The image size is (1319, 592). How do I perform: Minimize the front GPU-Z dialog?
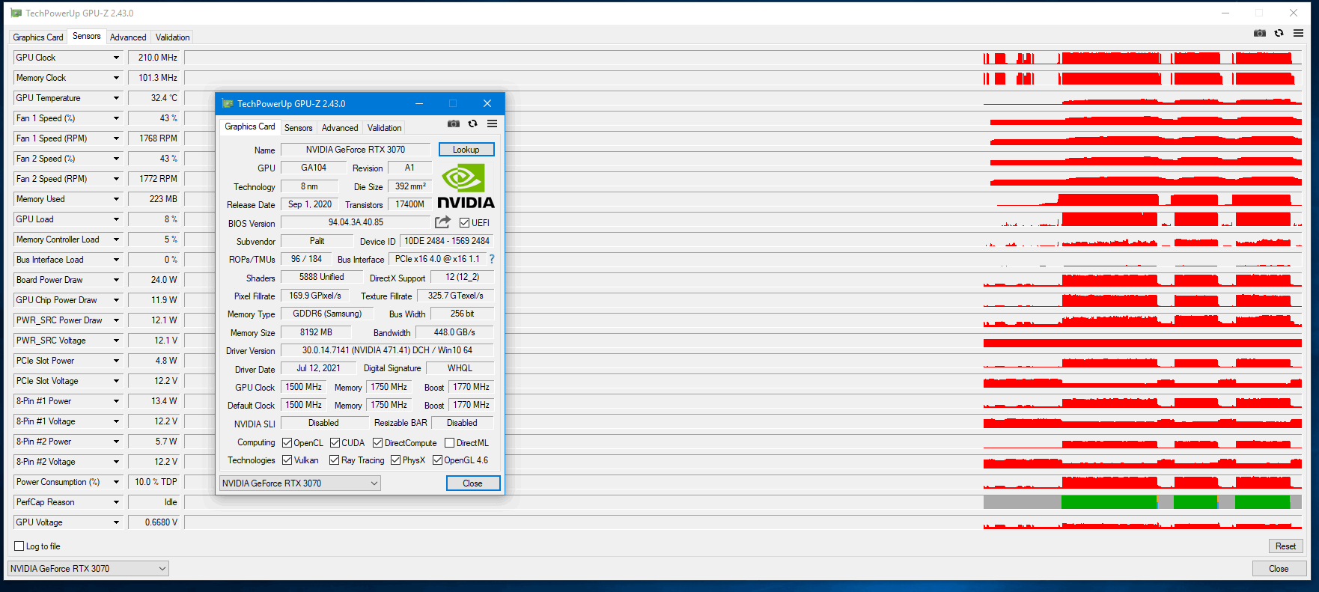tap(419, 103)
